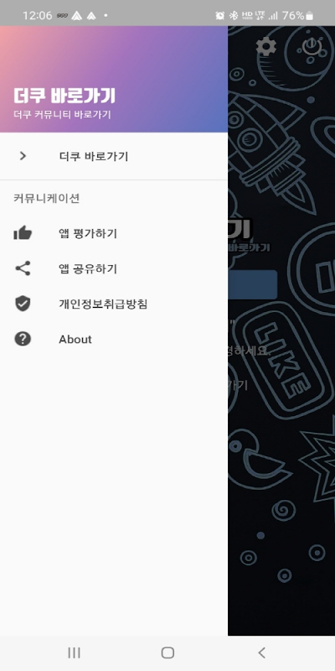The width and height of the screenshot is (335, 671).
Task: Tap the share icon in the drawer
Action: [x=23, y=268]
